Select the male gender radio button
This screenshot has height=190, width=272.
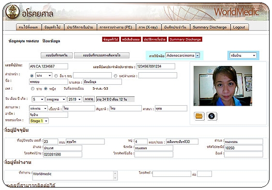(32, 89)
